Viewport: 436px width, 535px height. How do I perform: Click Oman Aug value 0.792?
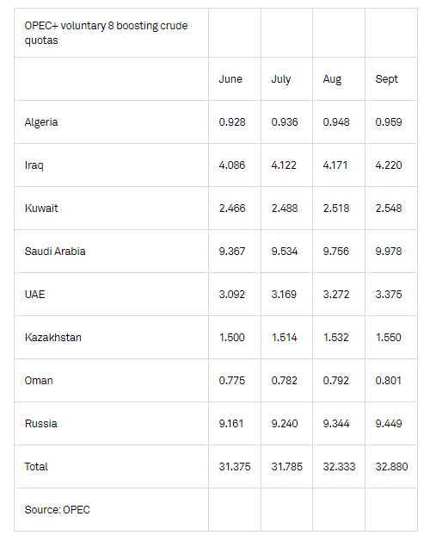click(336, 381)
